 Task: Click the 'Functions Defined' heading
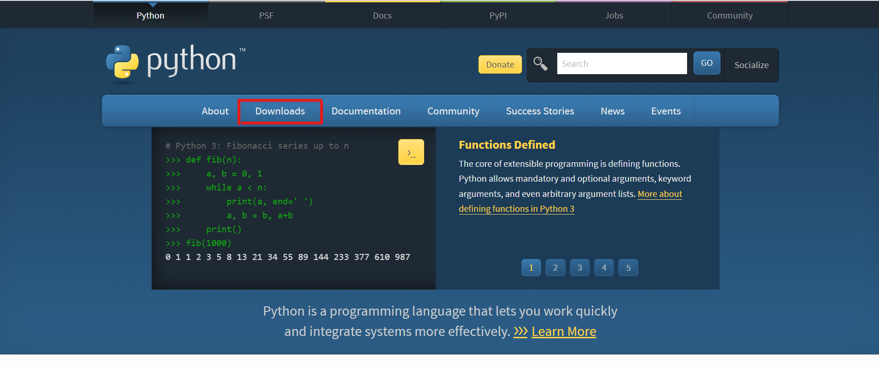(507, 145)
